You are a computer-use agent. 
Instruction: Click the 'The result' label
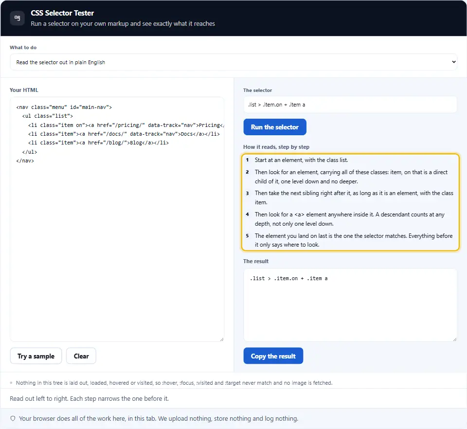click(x=256, y=261)
